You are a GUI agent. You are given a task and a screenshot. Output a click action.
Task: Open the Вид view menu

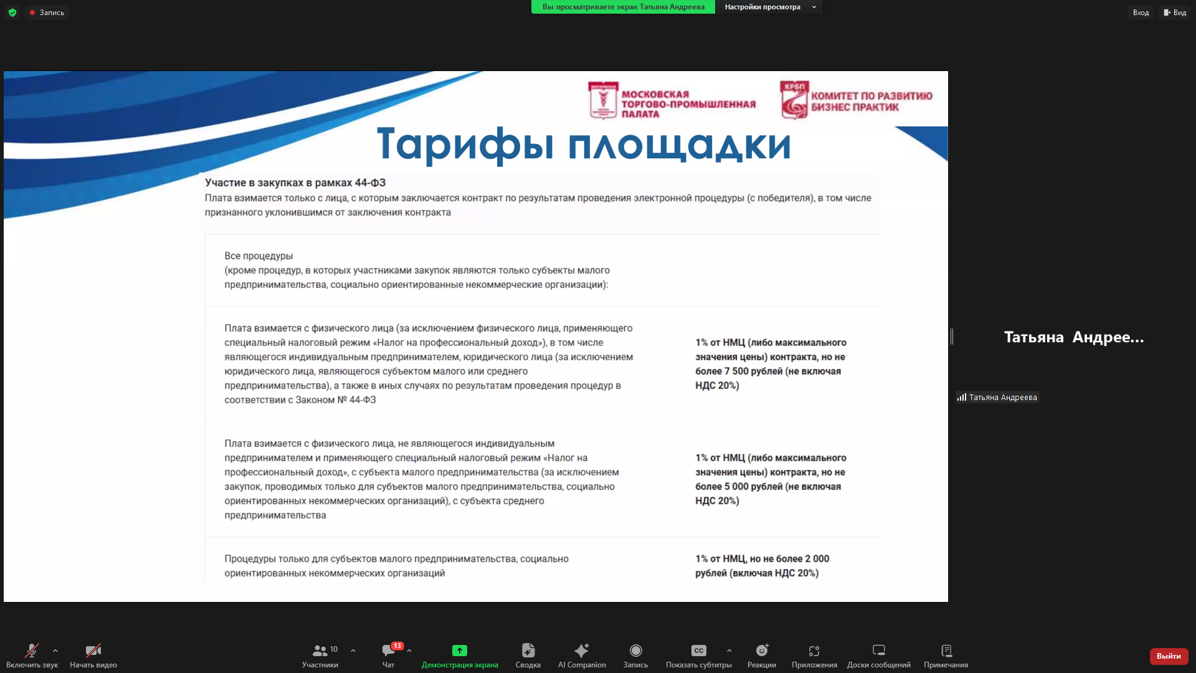coord(1175,12)
